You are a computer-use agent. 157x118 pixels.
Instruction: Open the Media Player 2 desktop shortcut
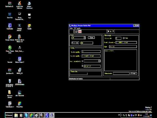coord(20,60)
